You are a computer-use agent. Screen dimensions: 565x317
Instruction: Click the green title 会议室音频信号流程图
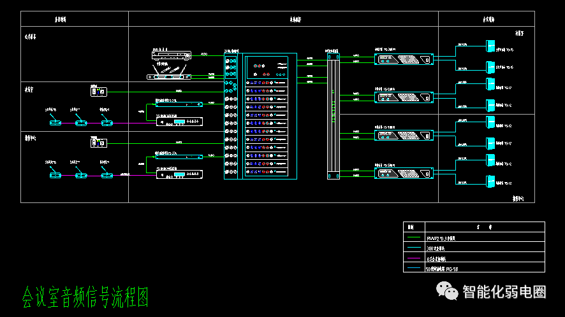click(85, 297)
